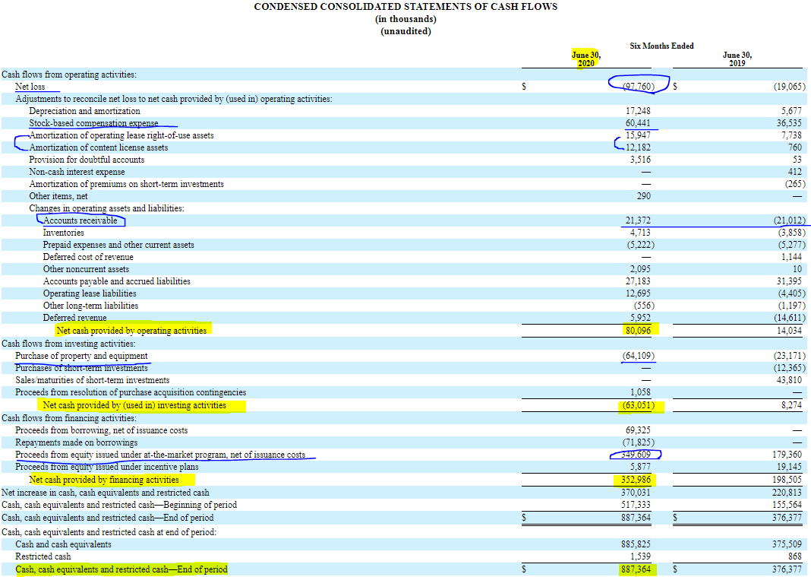Click the 'Net loss' row label
This screenshot has height=577, width=811.
30,87
